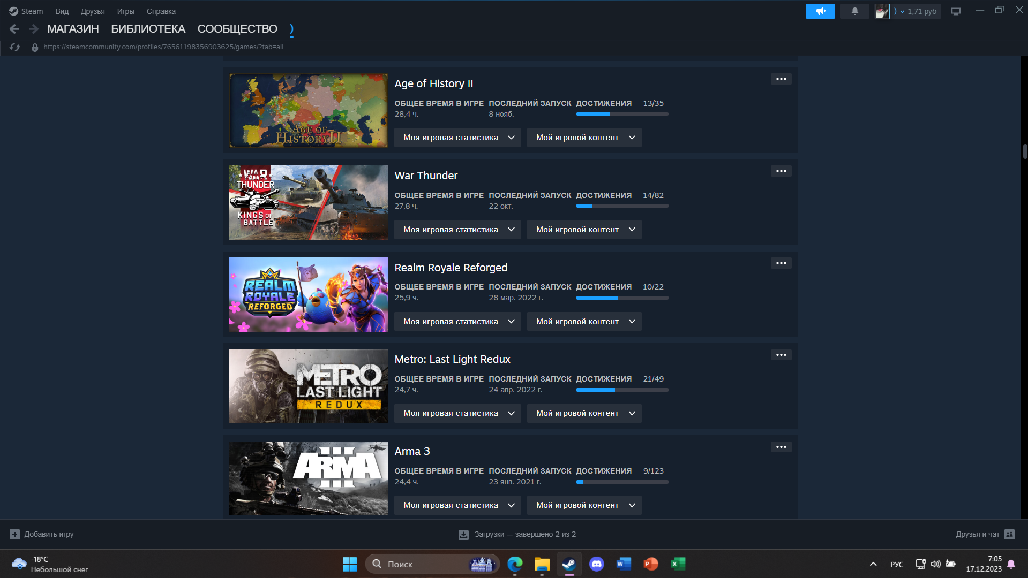
Task: Click the РУС language indicator
Action: pyautogui.click(x=897, y=564)
